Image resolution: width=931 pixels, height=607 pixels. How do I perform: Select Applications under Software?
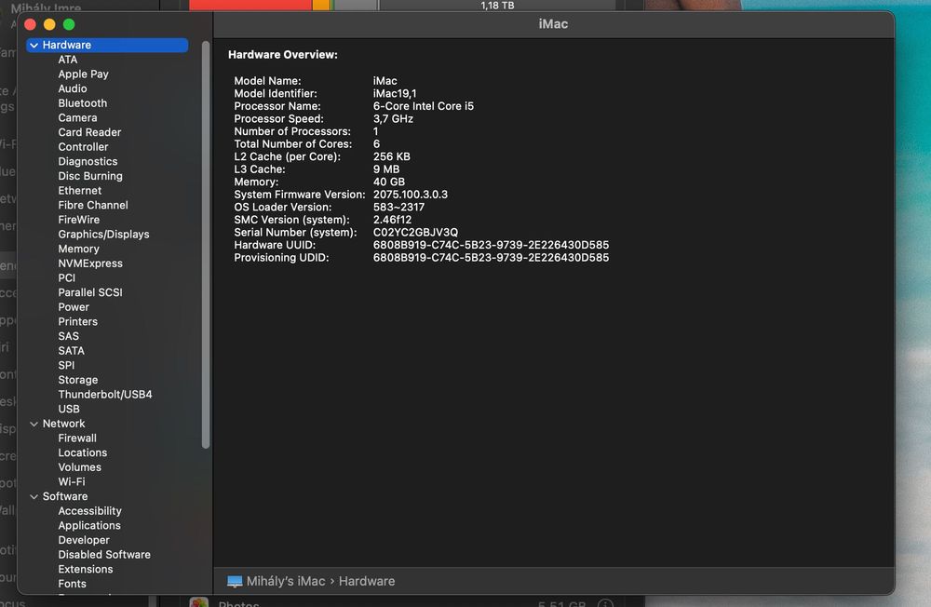[89, 526]
